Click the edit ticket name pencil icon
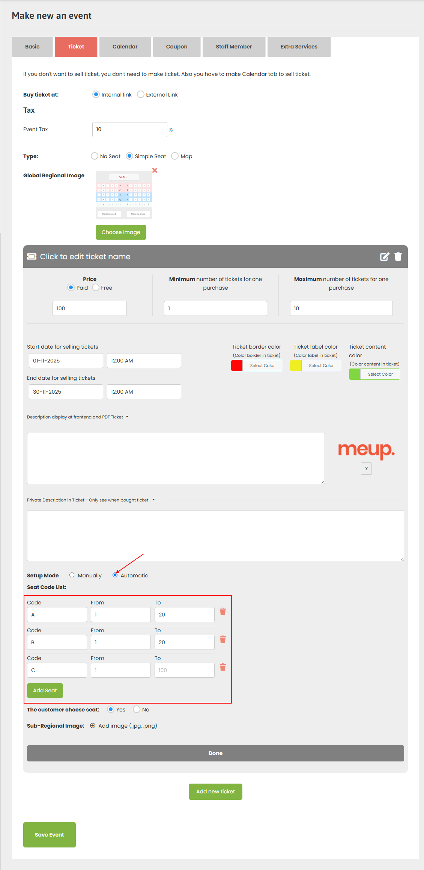This screenshot has height=870, width=424. pos(385,257)
